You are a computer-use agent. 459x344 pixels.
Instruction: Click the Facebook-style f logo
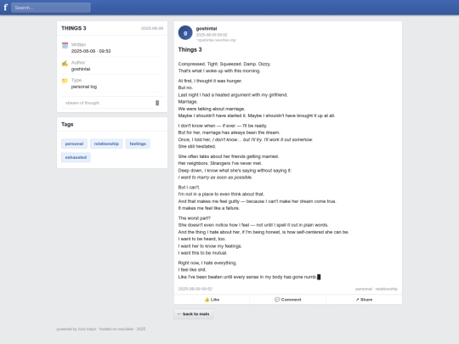coord(5,8)
